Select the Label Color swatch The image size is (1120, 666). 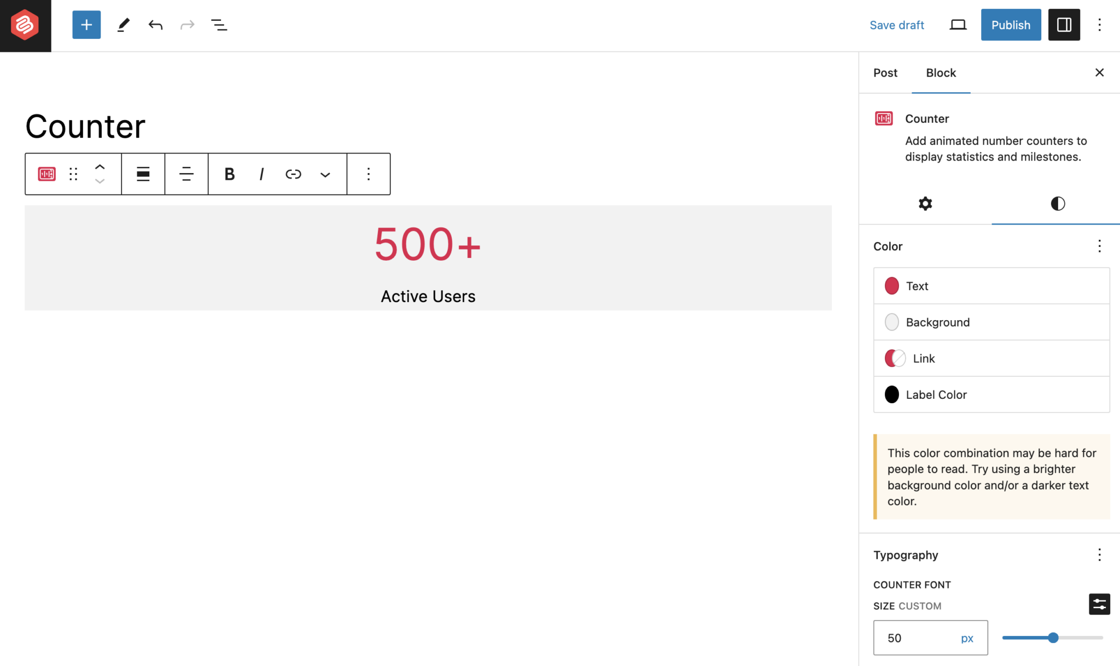[892, 394]
